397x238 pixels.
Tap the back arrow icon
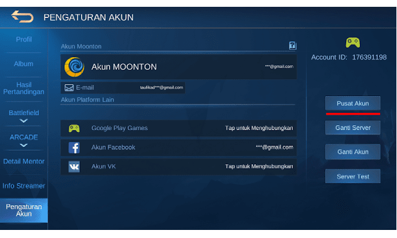22,17
